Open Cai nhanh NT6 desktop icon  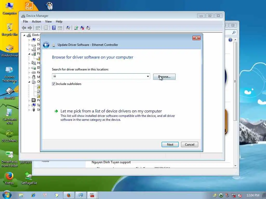click(x=10, y=116)
